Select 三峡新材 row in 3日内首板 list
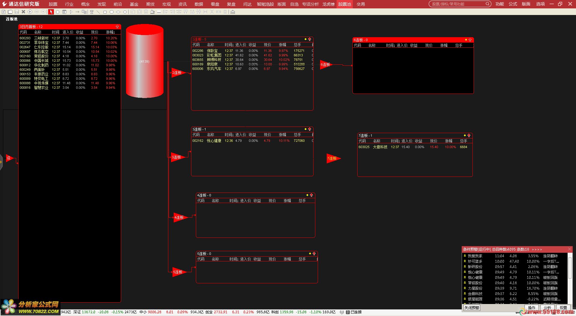Viewport: 576px width, 316px height. [69, 38]
